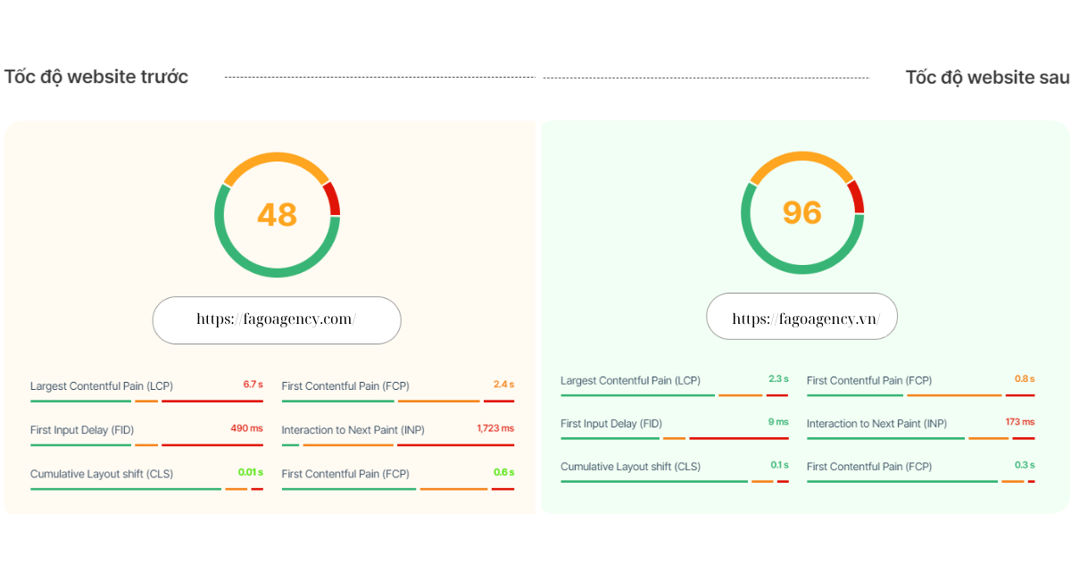This screenshot has height=580, width=1071.
Task: Click the First Input Delay 490 ms label
Action: [82, 430]
